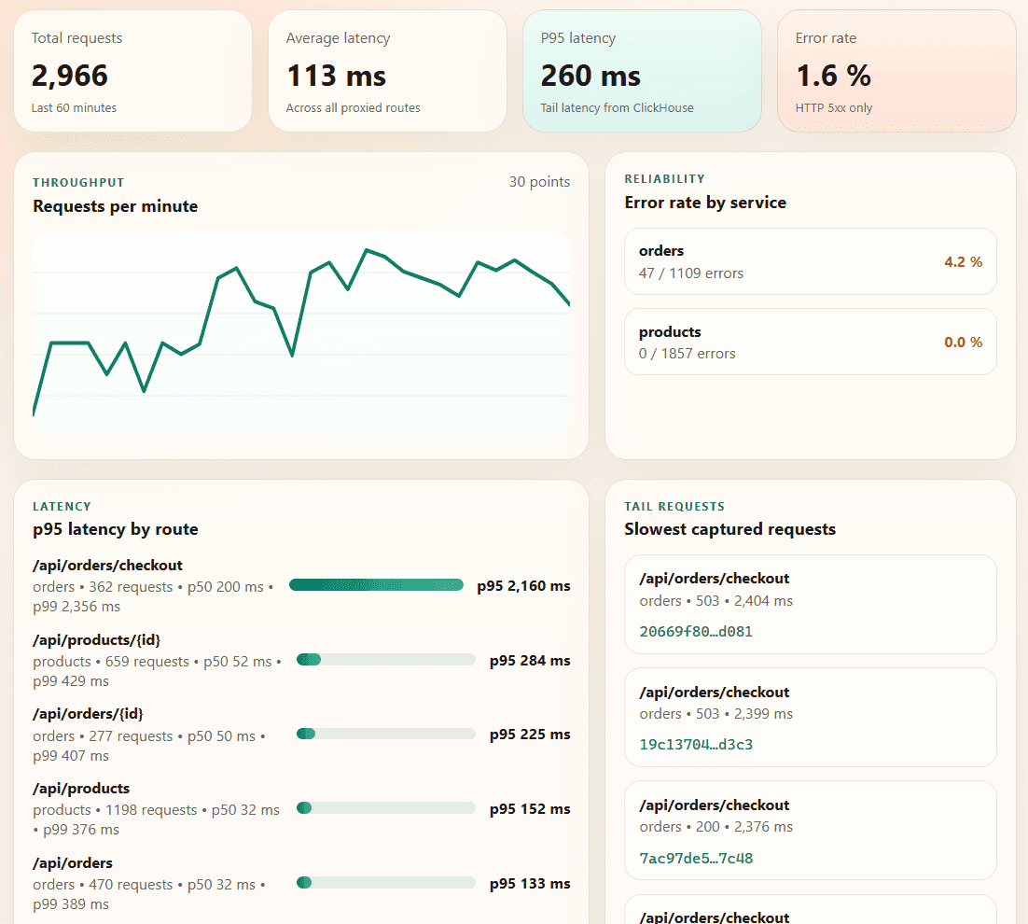Image resolution: width=1028 pixels, height=924 pixels.
Task: Click the 260 ms P95 value
Action: coord(590,77)
